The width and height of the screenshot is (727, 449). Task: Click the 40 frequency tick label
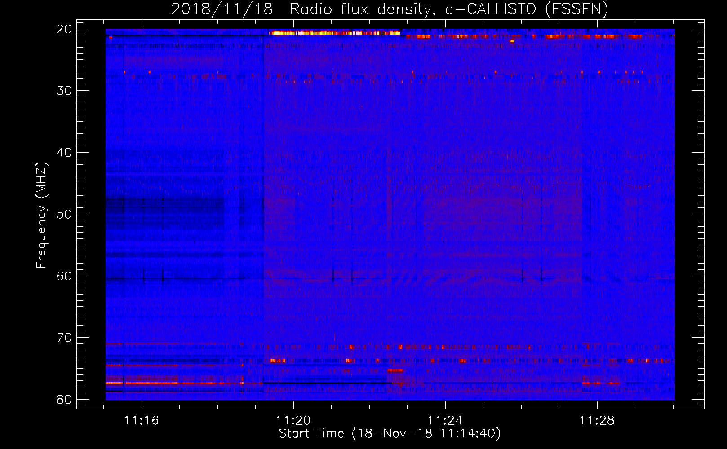point(65,153)
